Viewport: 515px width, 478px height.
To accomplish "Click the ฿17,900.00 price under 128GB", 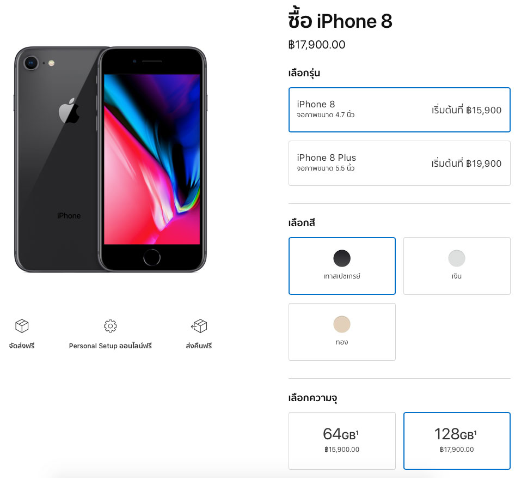I will pyautogui.click(x=457, y=450).
